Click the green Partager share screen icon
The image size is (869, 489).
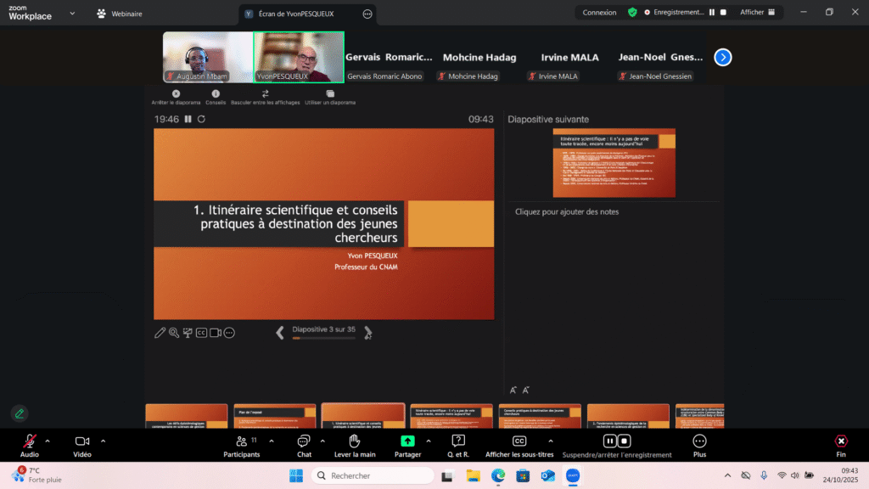407,441
